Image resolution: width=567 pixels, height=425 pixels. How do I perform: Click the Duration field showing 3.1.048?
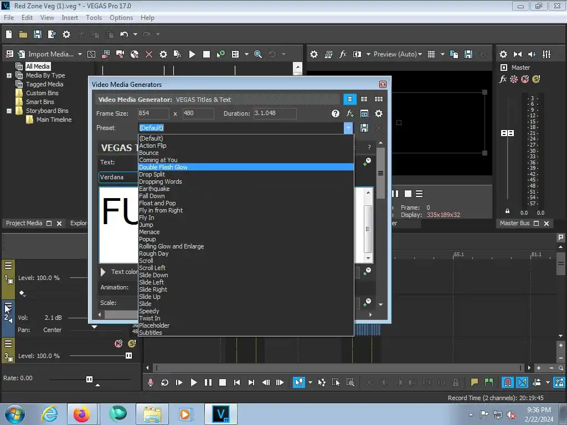(x=275, y=113)
